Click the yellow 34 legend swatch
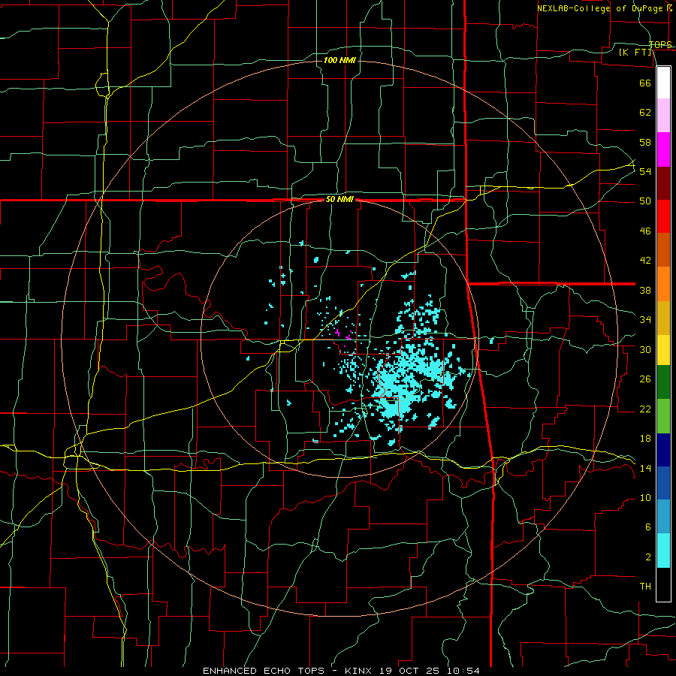This screenshot has height=676, width=676. point(663,350)
